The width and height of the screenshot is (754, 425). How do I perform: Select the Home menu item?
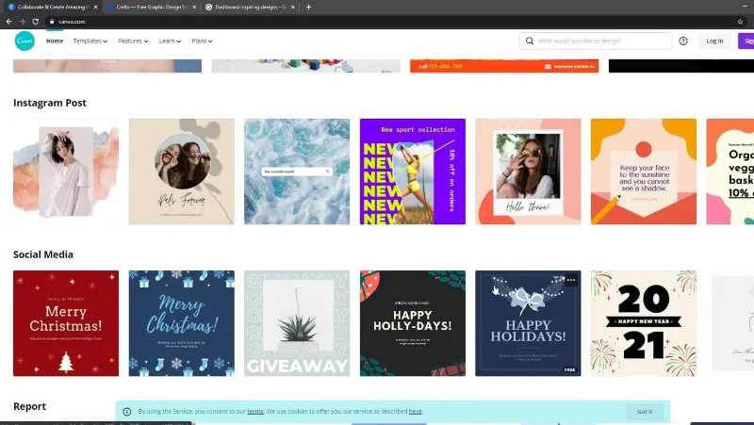tap(55, 41)
